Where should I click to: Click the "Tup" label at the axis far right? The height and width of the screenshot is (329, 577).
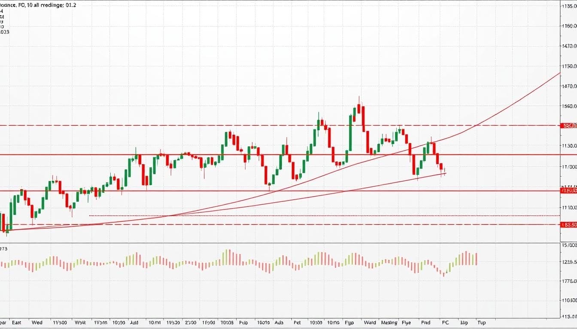[481, 323]
